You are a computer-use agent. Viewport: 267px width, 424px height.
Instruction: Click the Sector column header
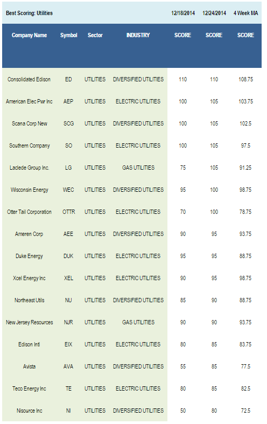[x=95, y=35]
